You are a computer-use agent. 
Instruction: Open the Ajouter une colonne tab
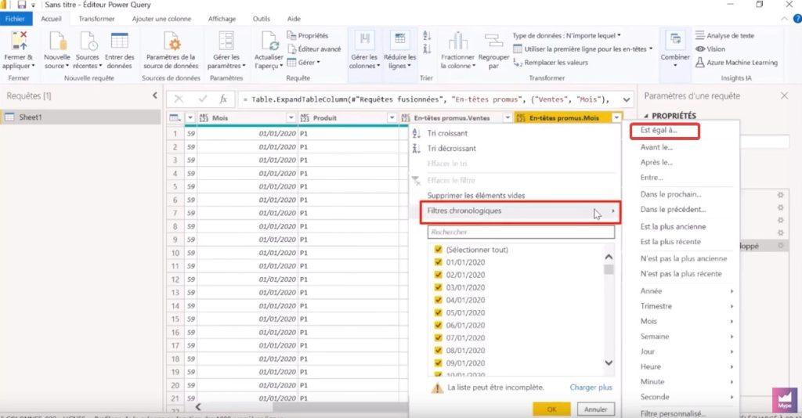[x=161, y=19]
